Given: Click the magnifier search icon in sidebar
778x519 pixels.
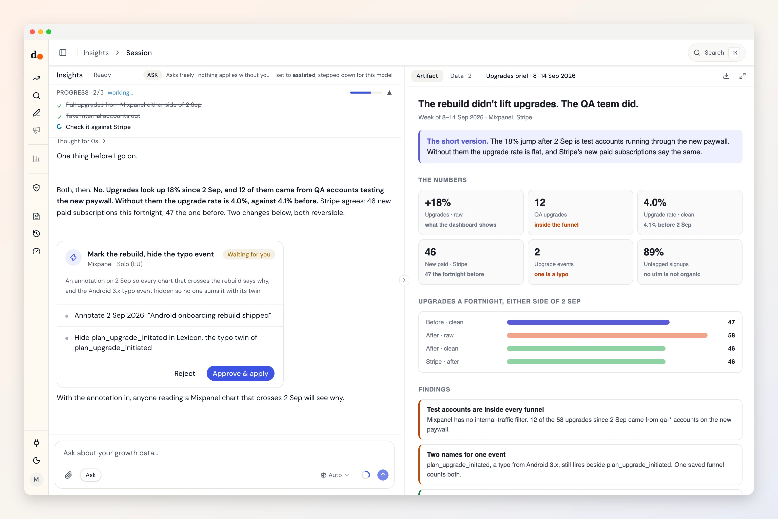Looking at the screenshot, I should pos(36,96).
